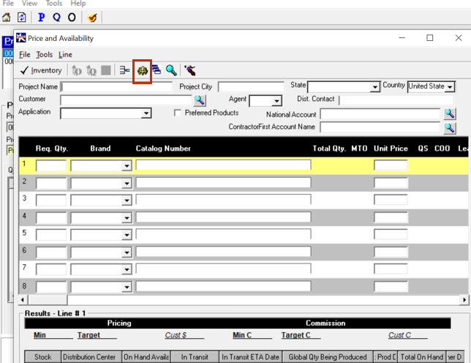Click the Unit Price field on line 1
This screenshot has height=363, width=471.
[391, 165]
